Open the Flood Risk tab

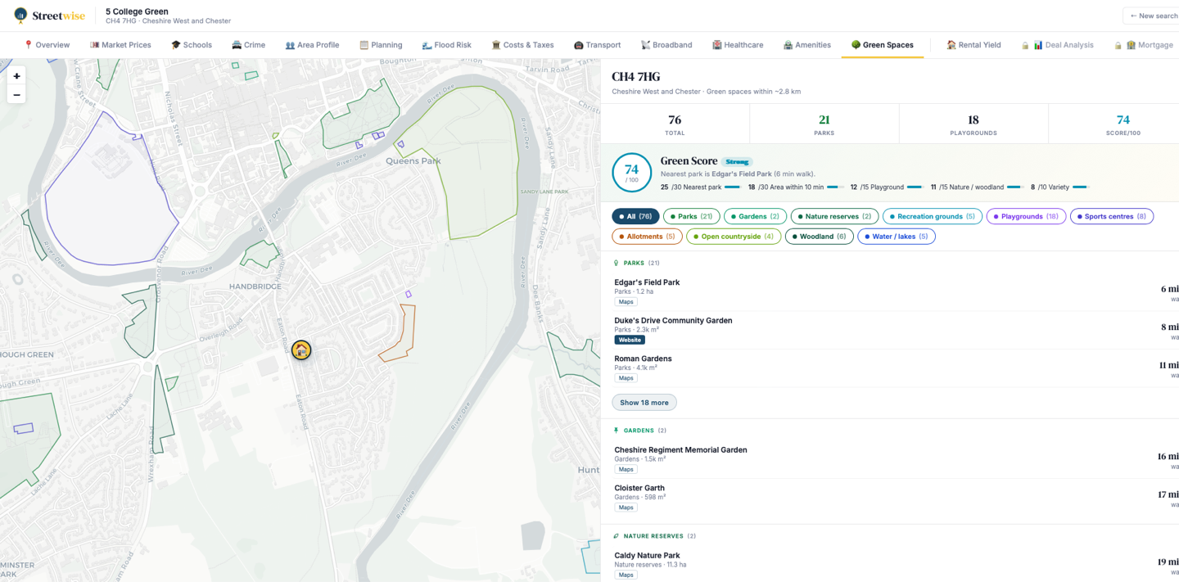pyautogui.click(x=446, y=45)
